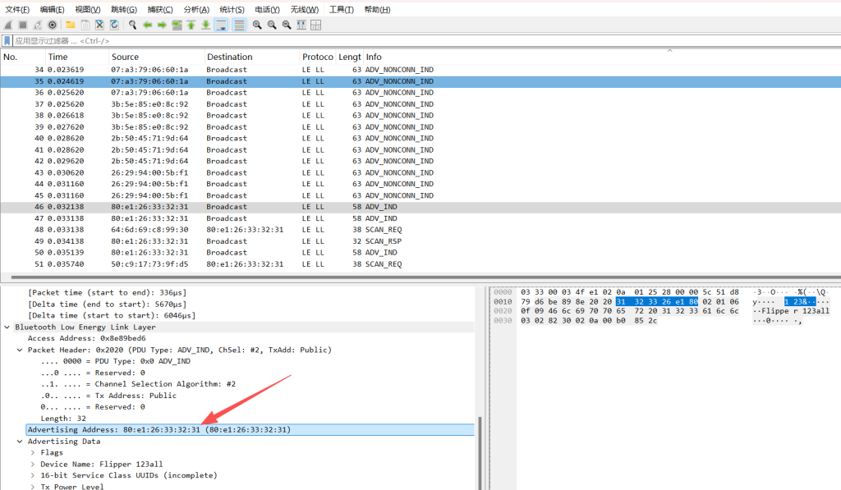Click the start capture shark fin icon

click(x=8, y=25)
